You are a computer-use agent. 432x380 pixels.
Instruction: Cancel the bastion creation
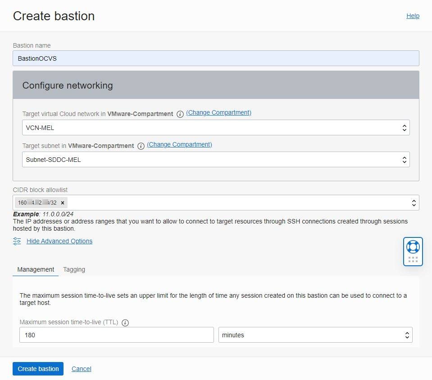tap(81, 368)
